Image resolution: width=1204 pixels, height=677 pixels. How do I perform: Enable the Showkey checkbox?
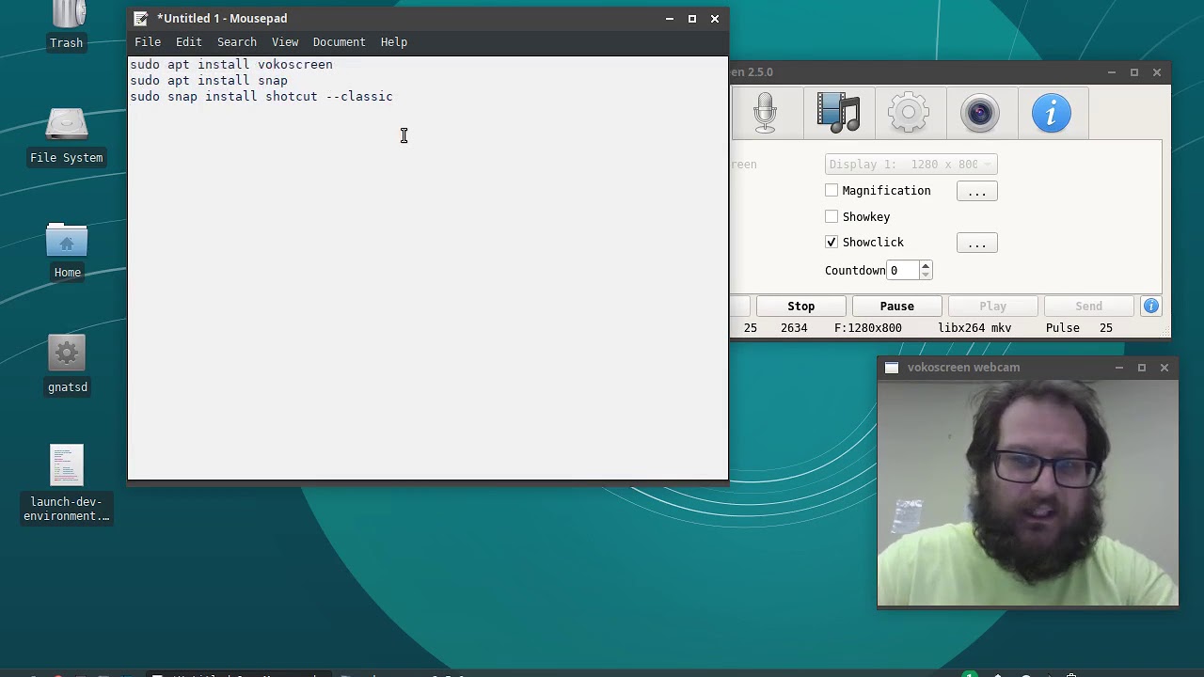click(x=832, y=217)
